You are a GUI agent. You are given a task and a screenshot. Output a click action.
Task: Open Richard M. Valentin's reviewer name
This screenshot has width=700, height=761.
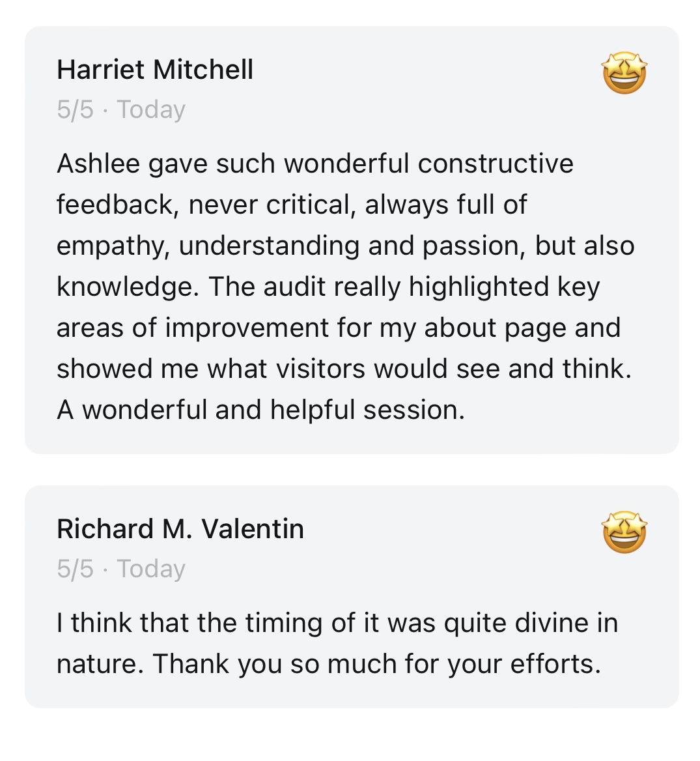pyautogui.click(x=180, y=528)
